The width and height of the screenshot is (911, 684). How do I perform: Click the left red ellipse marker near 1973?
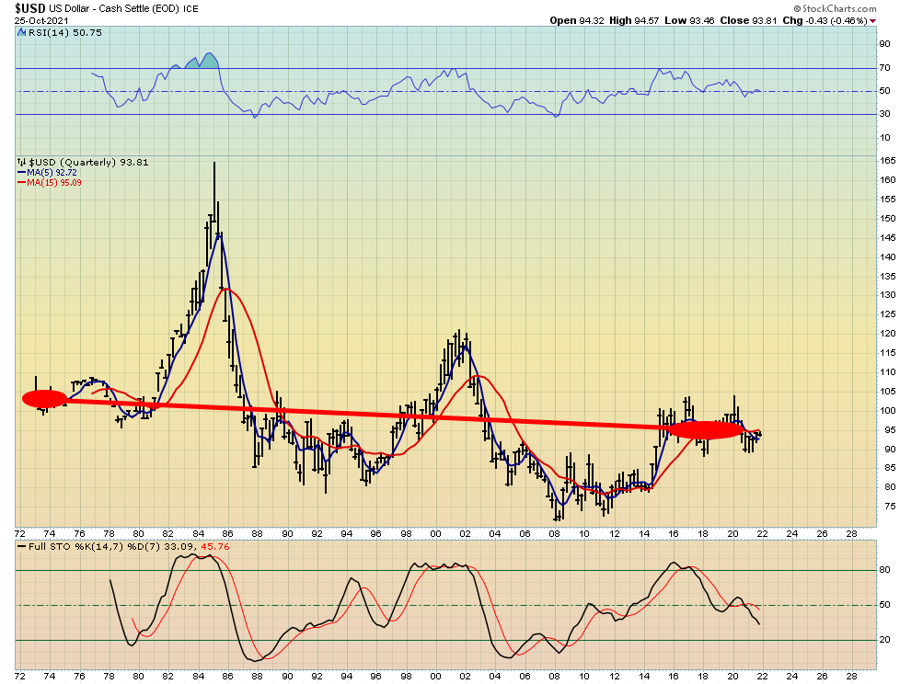[44, 398]
